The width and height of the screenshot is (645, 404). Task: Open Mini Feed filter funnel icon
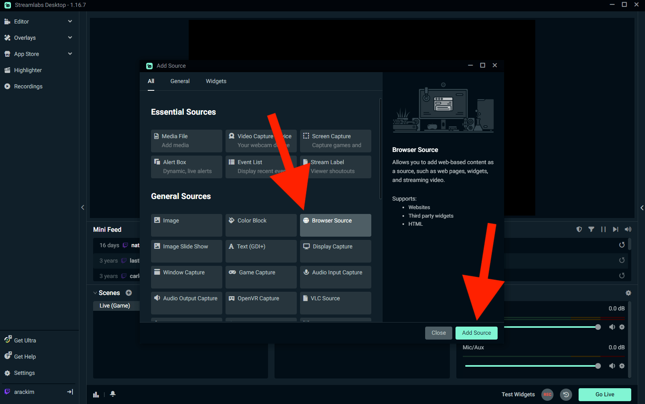pos(592,229)
